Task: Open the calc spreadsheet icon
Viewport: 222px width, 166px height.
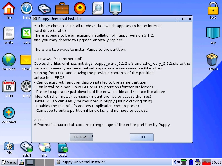Action: tap(26, 33)
